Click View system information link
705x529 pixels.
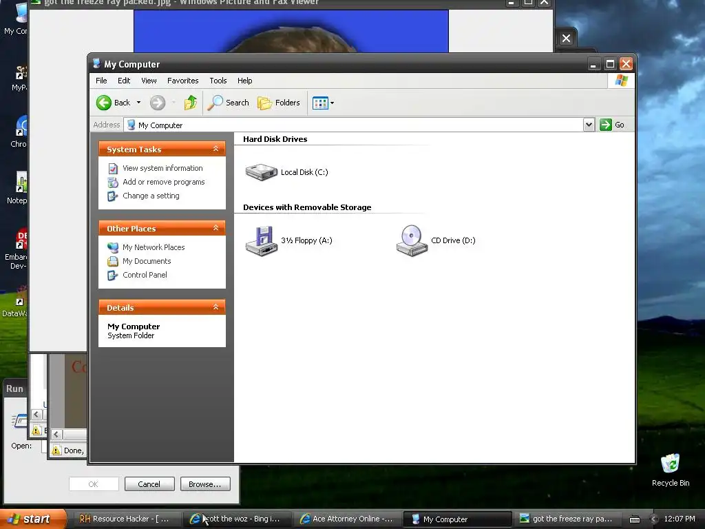tap(162, 168)
